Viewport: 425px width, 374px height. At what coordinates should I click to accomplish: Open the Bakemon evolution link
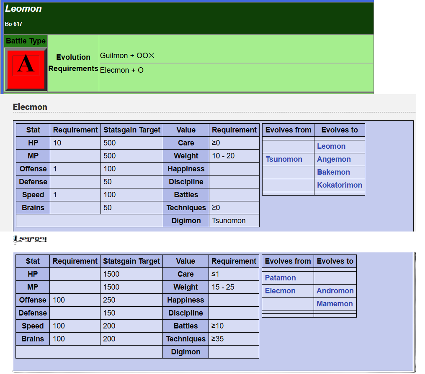(333, 172)
